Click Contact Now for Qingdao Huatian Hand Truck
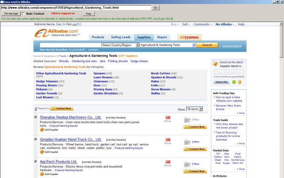This screenshot has height=178, width=284. (x=195, y=149)
